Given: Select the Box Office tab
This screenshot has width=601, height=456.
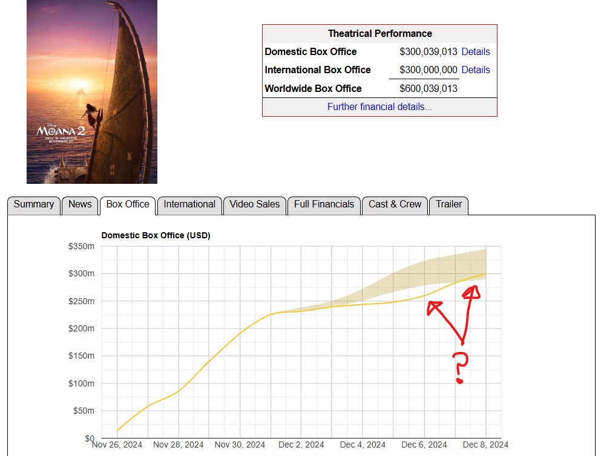Looking at the screenshot, I should [x=128, y=204].
